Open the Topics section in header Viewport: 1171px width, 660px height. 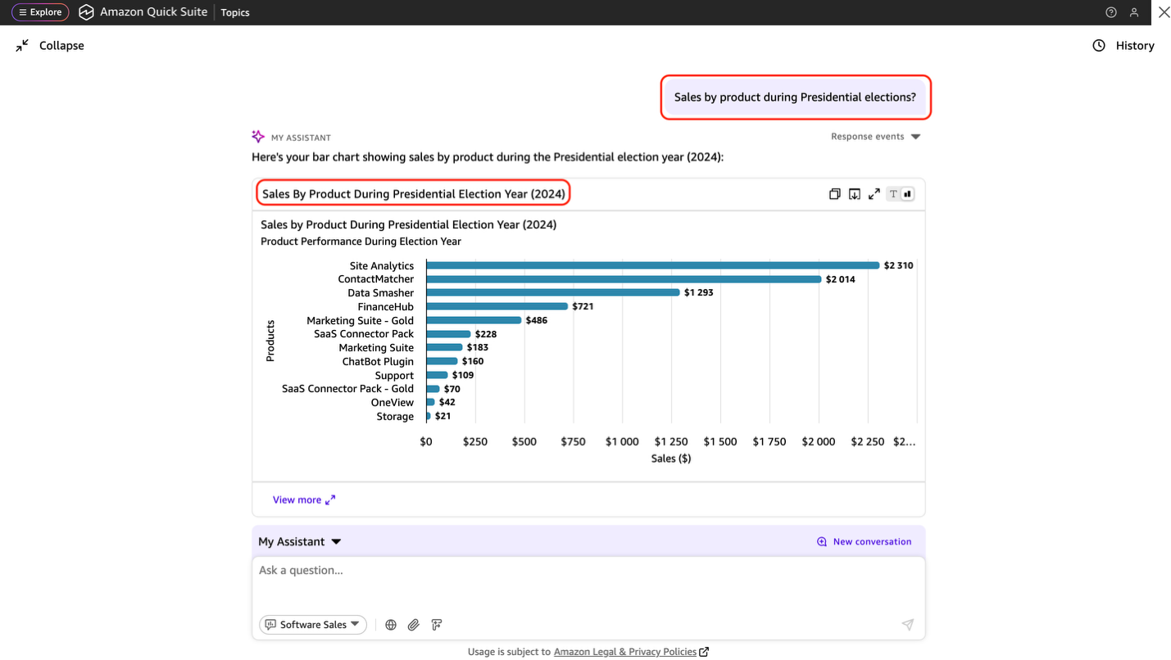click(x=235, y=13)
